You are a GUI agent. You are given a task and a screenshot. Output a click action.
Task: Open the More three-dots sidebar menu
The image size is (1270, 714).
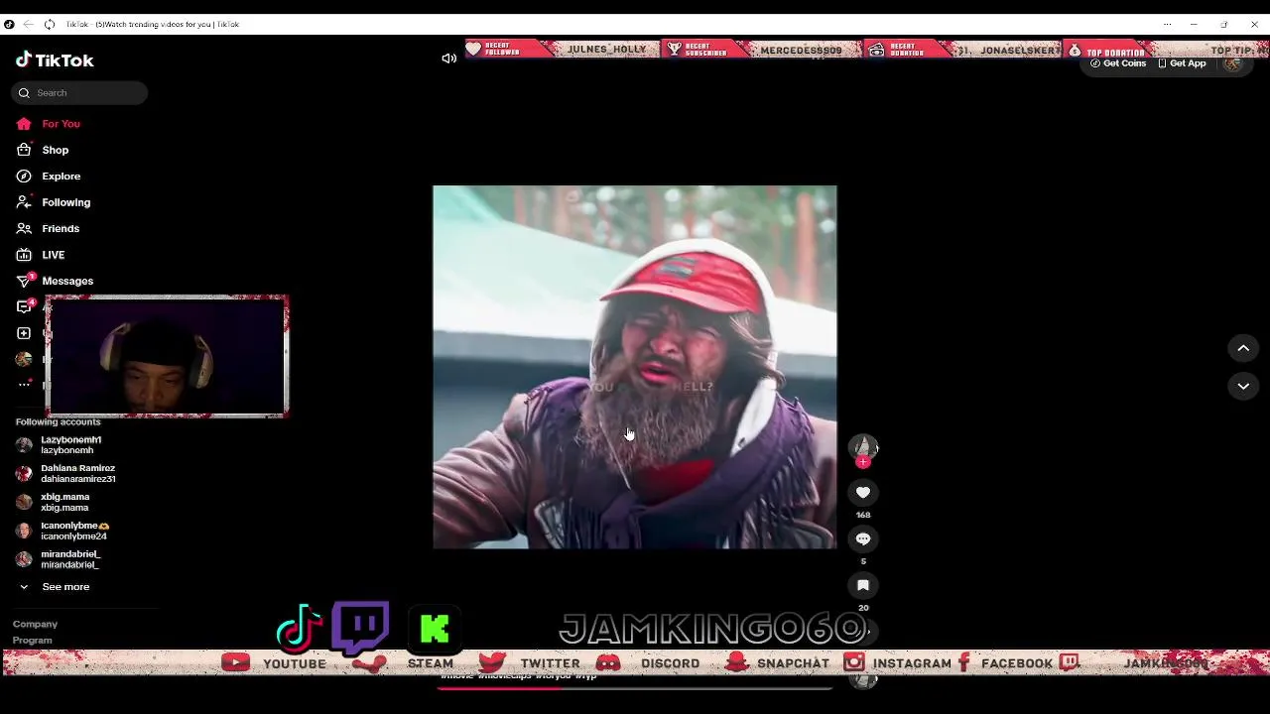point(24,385)
